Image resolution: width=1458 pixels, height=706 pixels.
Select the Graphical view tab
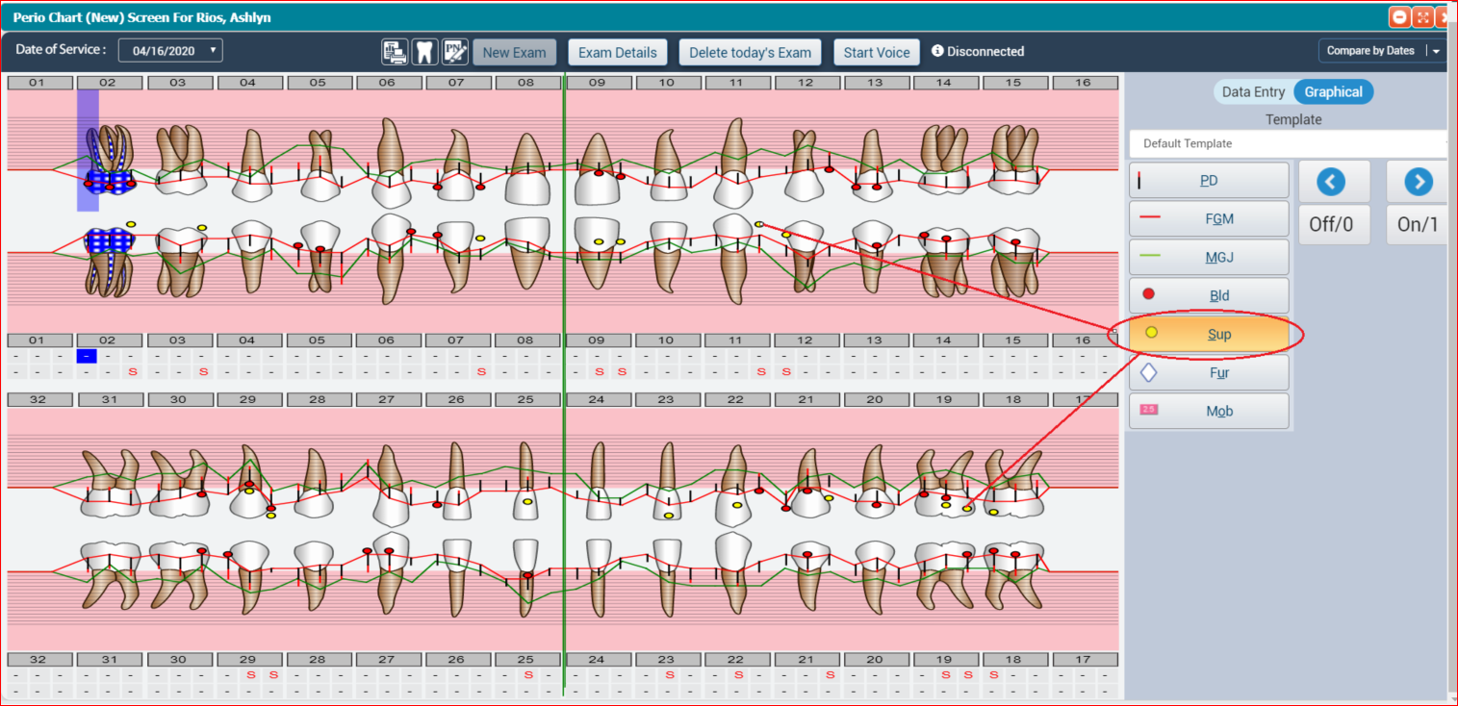(1333, 92)
